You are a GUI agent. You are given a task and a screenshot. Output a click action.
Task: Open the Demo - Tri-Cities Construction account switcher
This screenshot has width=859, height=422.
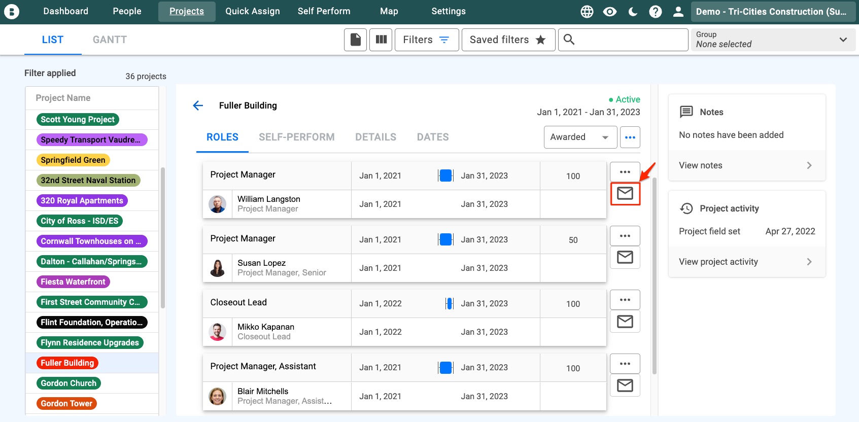(x=772, y=12)
